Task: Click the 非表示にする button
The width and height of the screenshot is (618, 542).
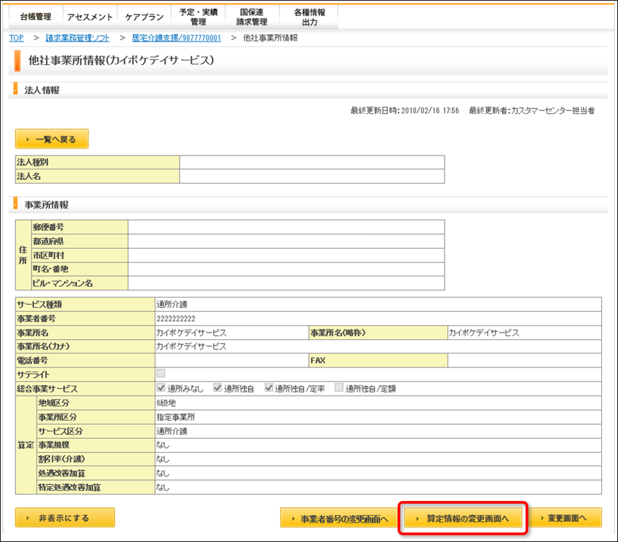Action: (x=65, y=518)
